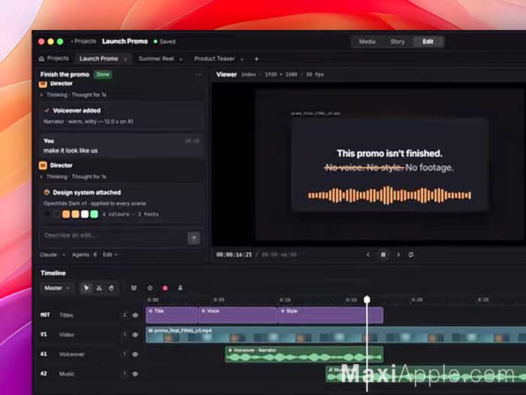
Task: Choose the scissors cut tool
Action: pos(99,288)
